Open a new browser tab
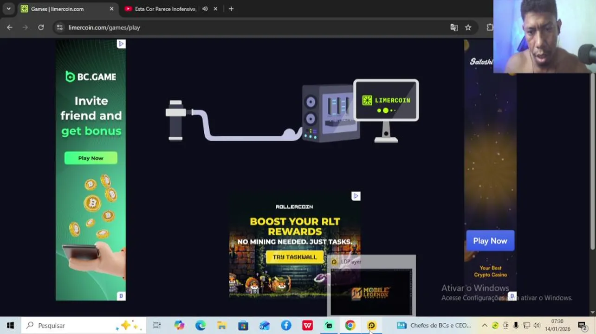 pyautogui.click(x=231, y=9)
